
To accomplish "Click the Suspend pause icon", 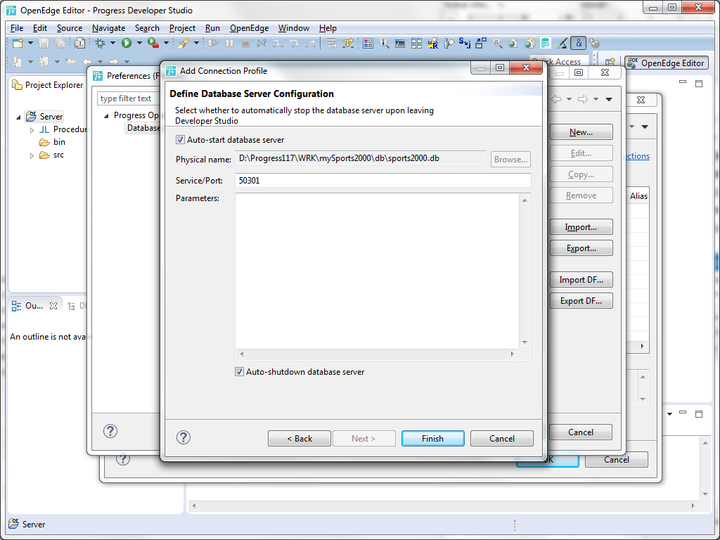I will [x=229, y=43].
